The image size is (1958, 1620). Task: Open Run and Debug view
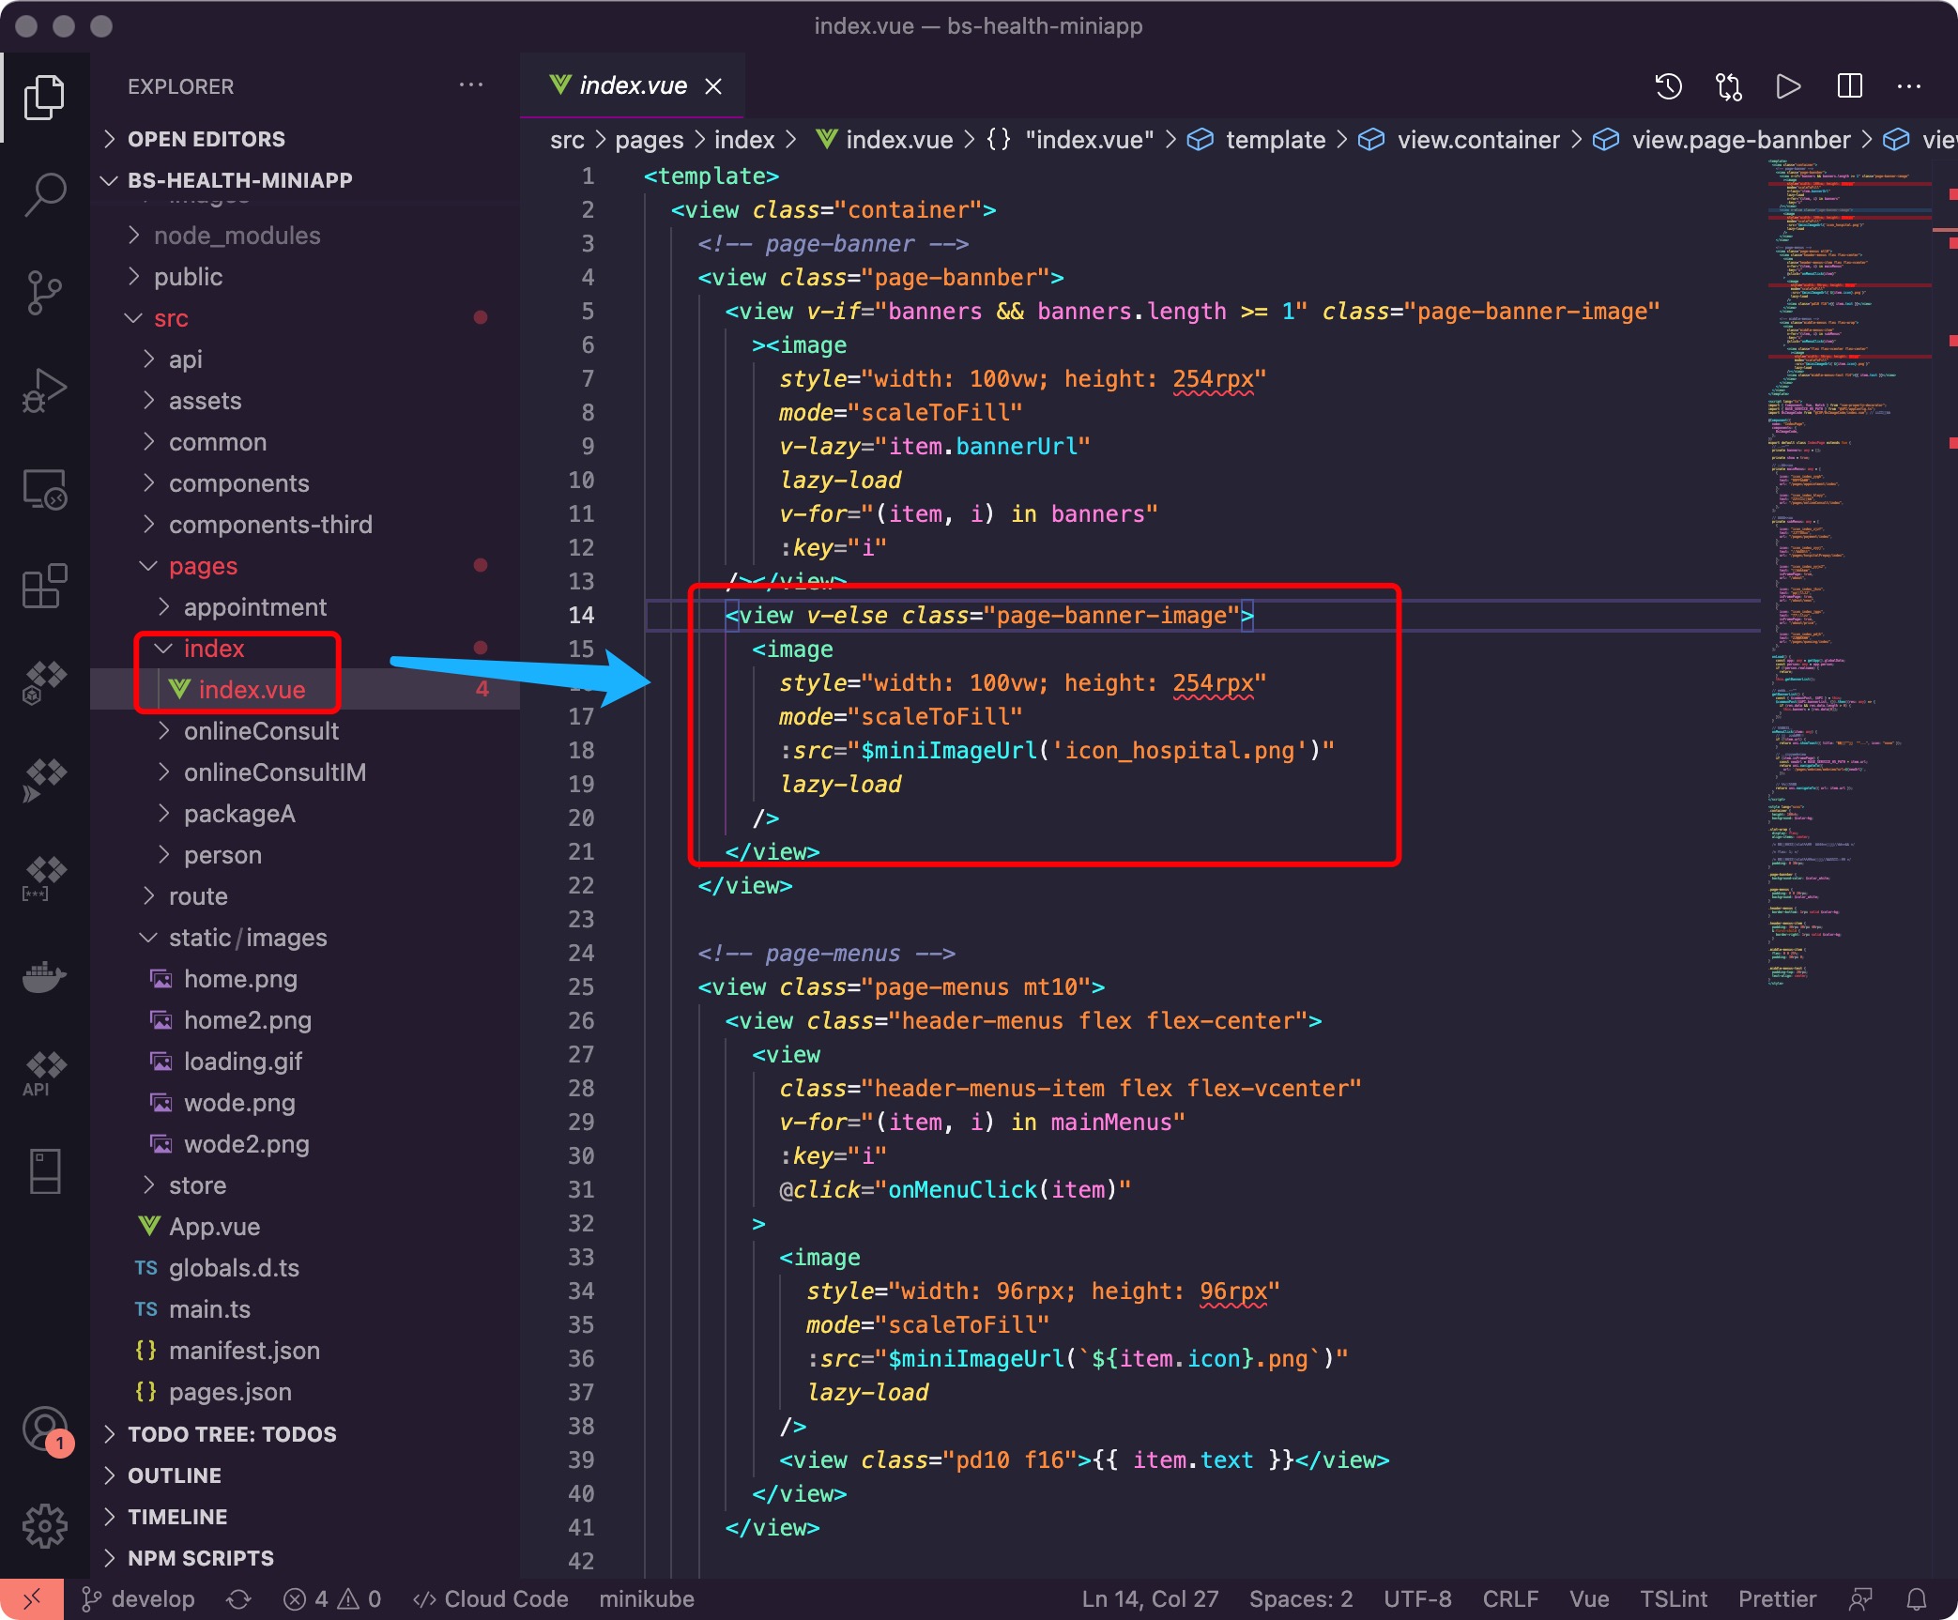point(44,390)
